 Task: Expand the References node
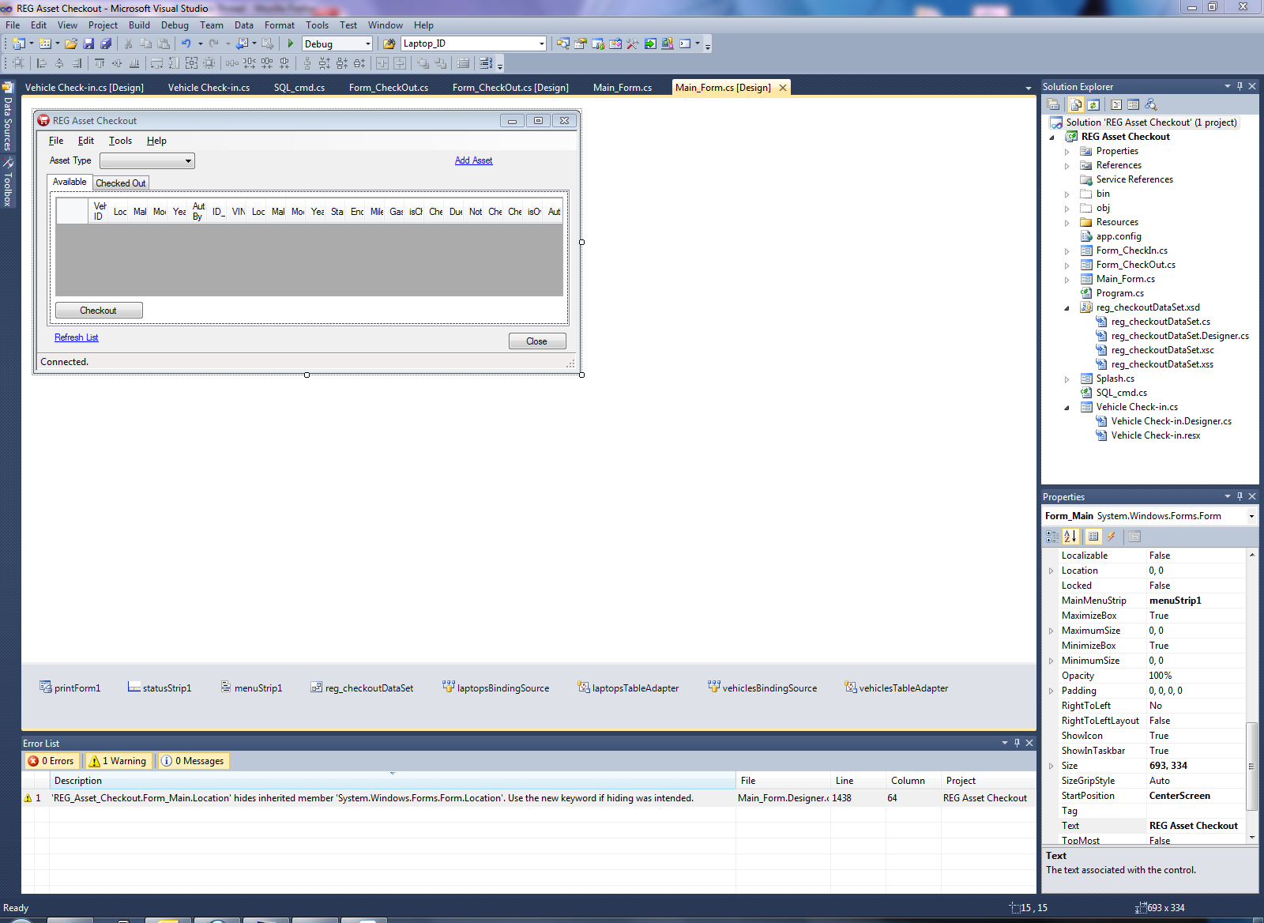[x=1066, y=166]
